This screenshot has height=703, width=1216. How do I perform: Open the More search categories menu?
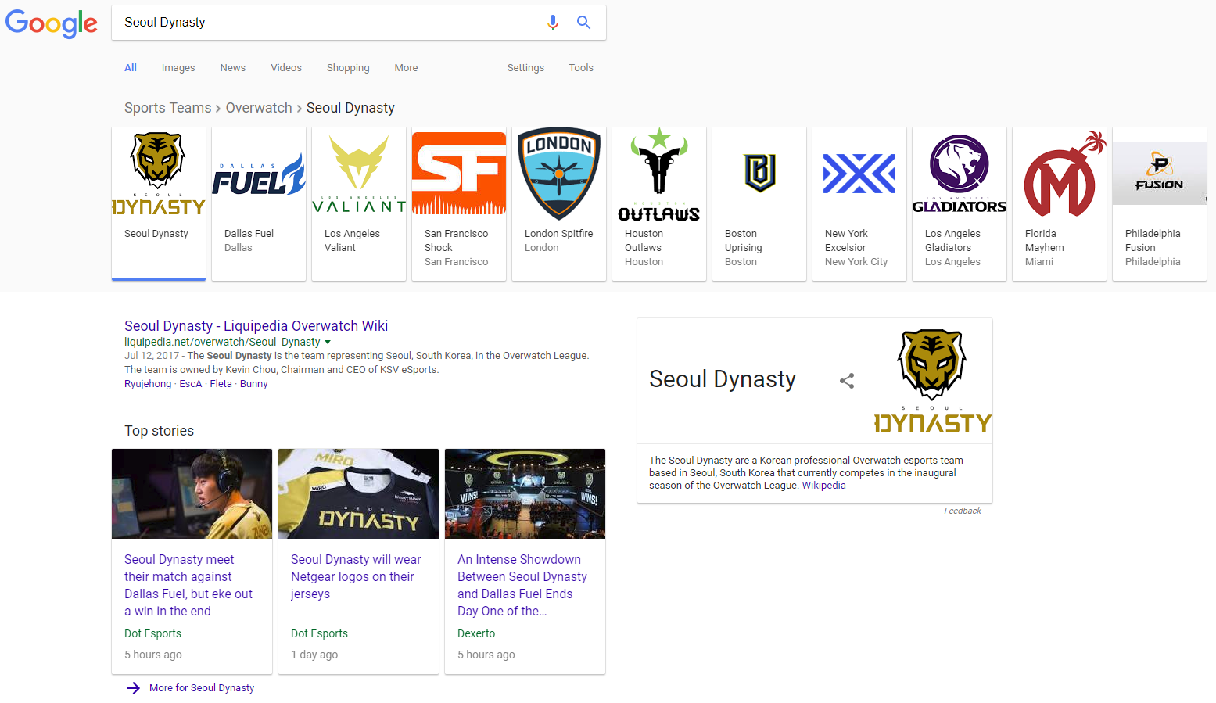406,68
